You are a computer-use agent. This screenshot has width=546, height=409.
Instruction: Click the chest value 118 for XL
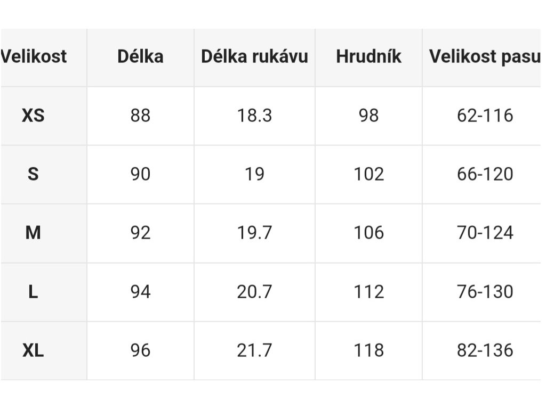click(x=368, y=350)
